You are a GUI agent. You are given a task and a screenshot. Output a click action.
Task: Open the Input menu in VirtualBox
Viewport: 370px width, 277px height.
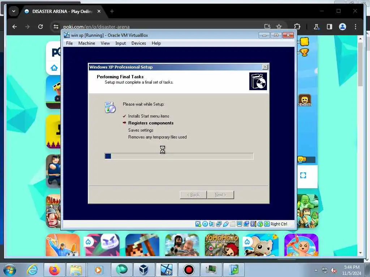tap(121, 43)
